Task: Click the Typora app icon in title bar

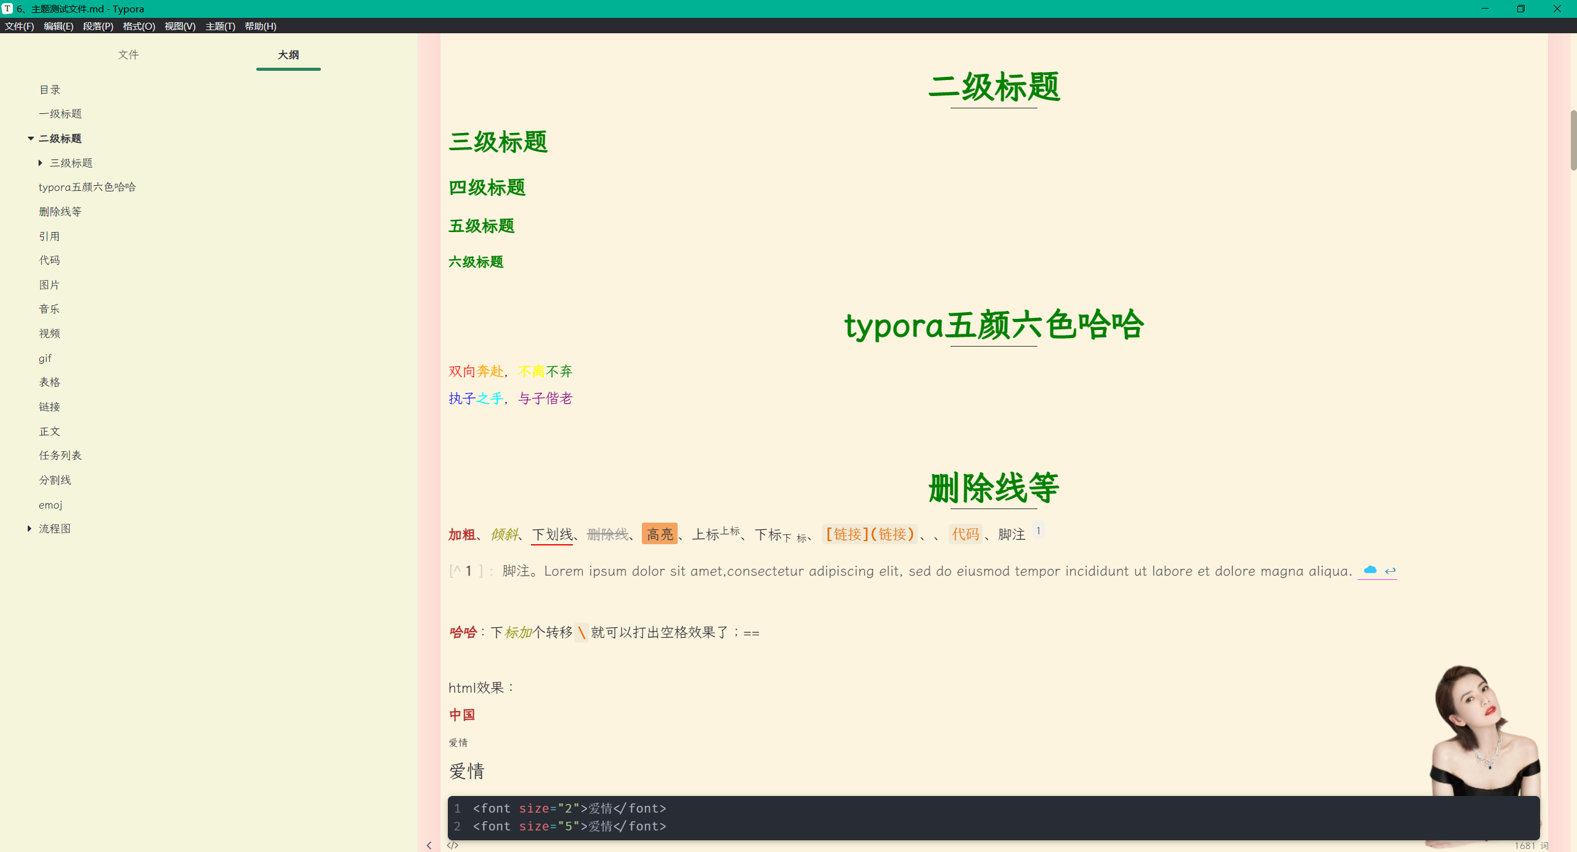Action: tap(7, 9)
